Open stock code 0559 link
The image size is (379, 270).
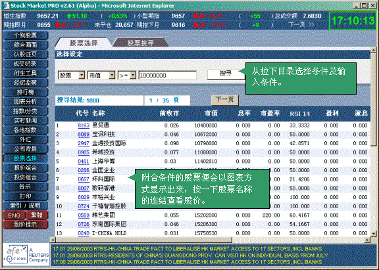coord(84,215)
